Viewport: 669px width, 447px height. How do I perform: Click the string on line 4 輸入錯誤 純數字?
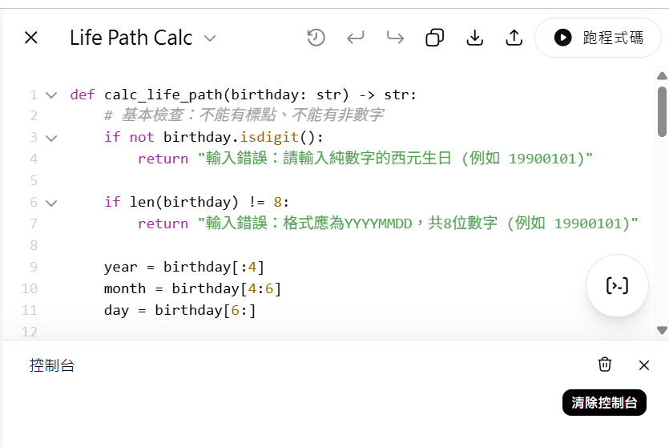395,159
